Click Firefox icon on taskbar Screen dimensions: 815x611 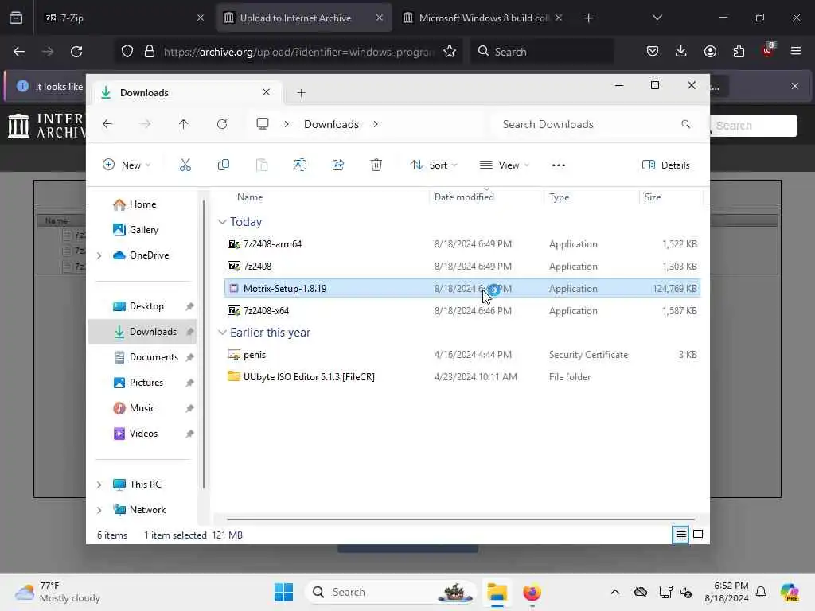click(x=532, y=592)
